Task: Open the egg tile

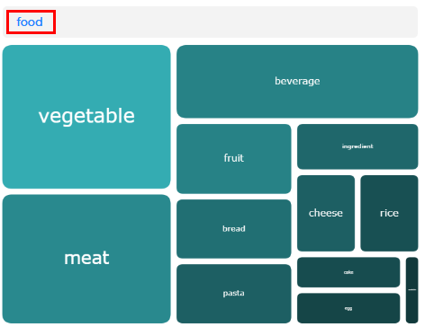Action: pos(348,308)
